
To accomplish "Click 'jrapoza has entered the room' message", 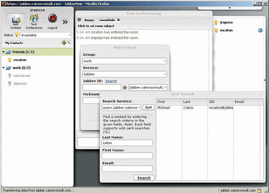I will (x=115, y=38).
